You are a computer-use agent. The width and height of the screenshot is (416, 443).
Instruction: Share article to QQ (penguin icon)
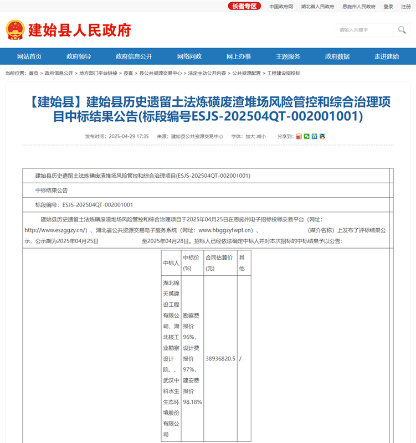coord(322,136)
